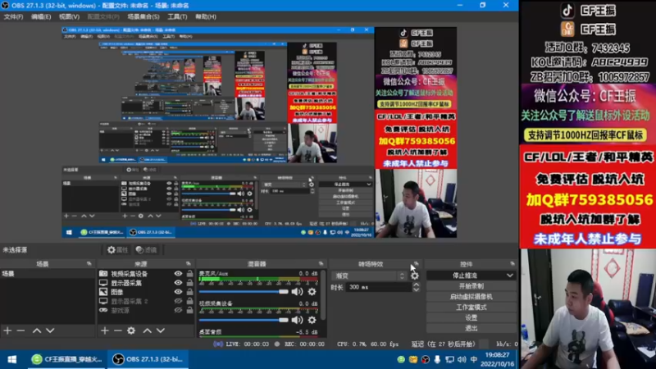
Task: Toggle the lock on 图像 source
Action: pos(190,292)
